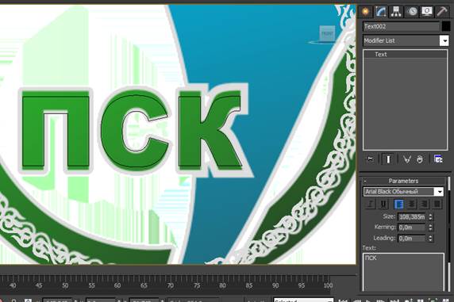Toggle Underline text style button
The image size is (454, 302).
383,204
